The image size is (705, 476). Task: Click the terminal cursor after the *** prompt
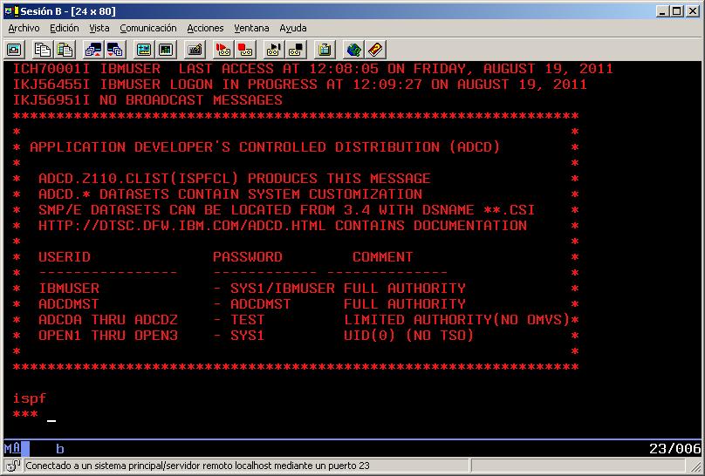coord(51,421)
